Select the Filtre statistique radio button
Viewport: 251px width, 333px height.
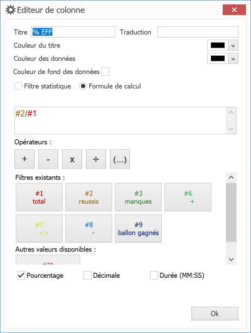tap(18, 86)
